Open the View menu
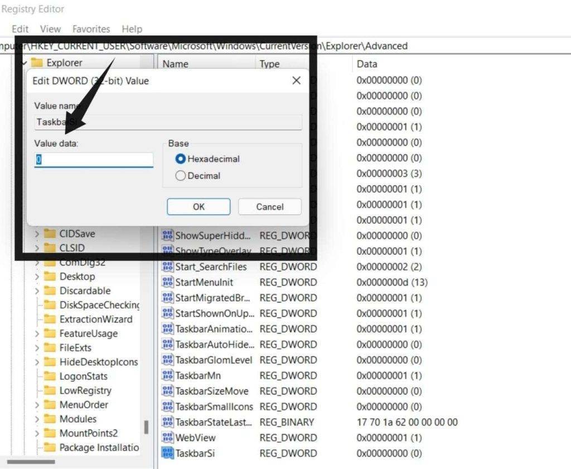Screen dimensions: 571x469 50,28
